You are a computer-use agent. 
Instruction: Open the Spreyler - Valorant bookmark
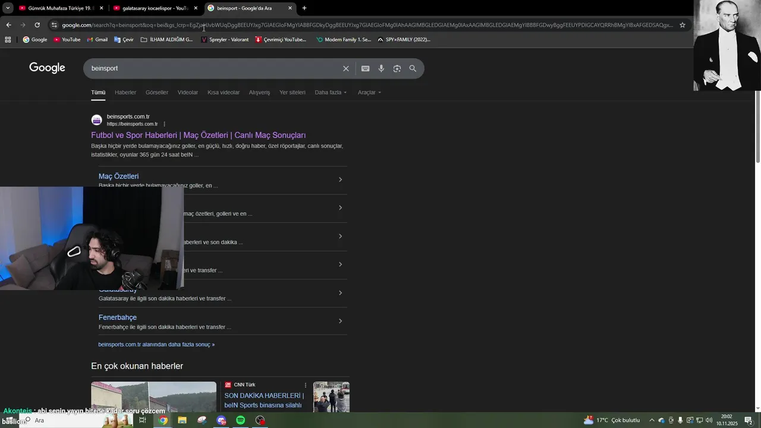(x=225, y=40)
